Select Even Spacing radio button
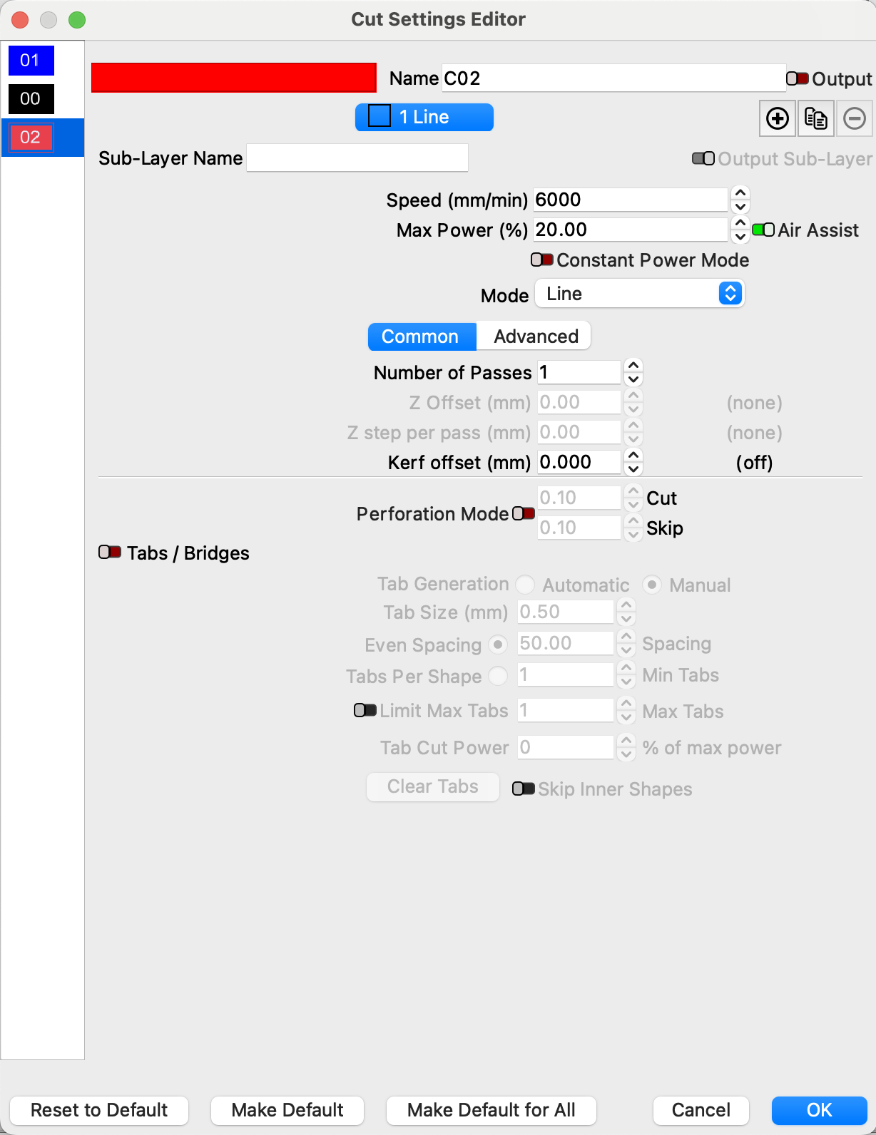 [x=498, y=644]
